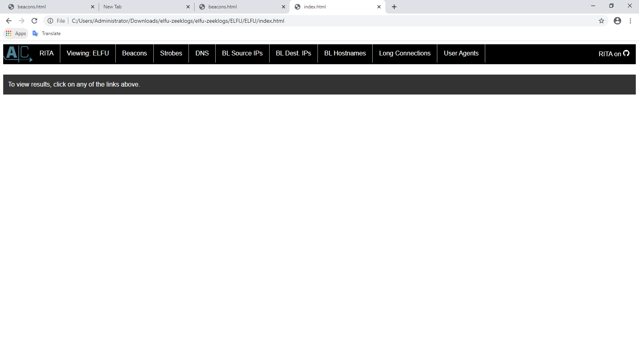The height and width of the screenshot is (343, 639).
Task: Go forward in browser history
Action: (x=22, y=21)
